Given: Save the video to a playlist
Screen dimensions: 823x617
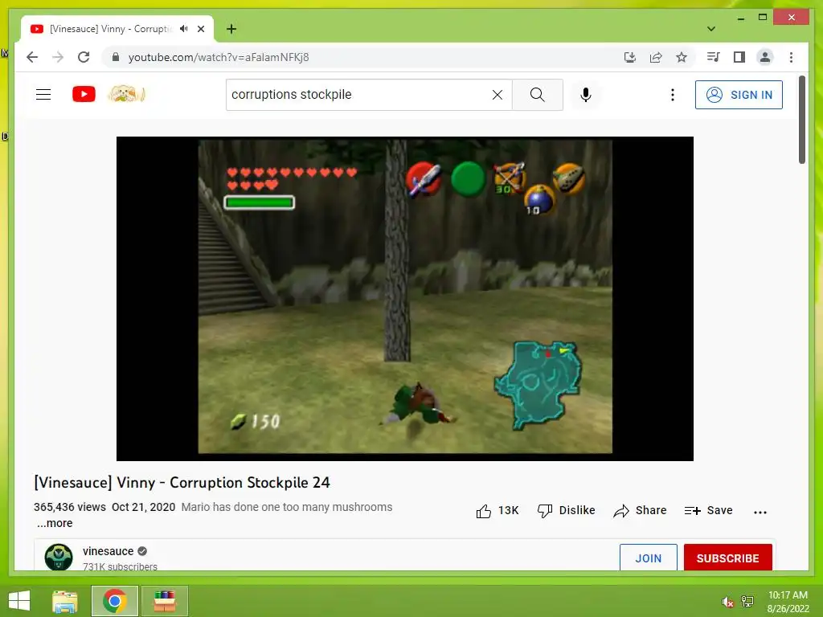Looking at the screenshot, I should pos(708,510).
